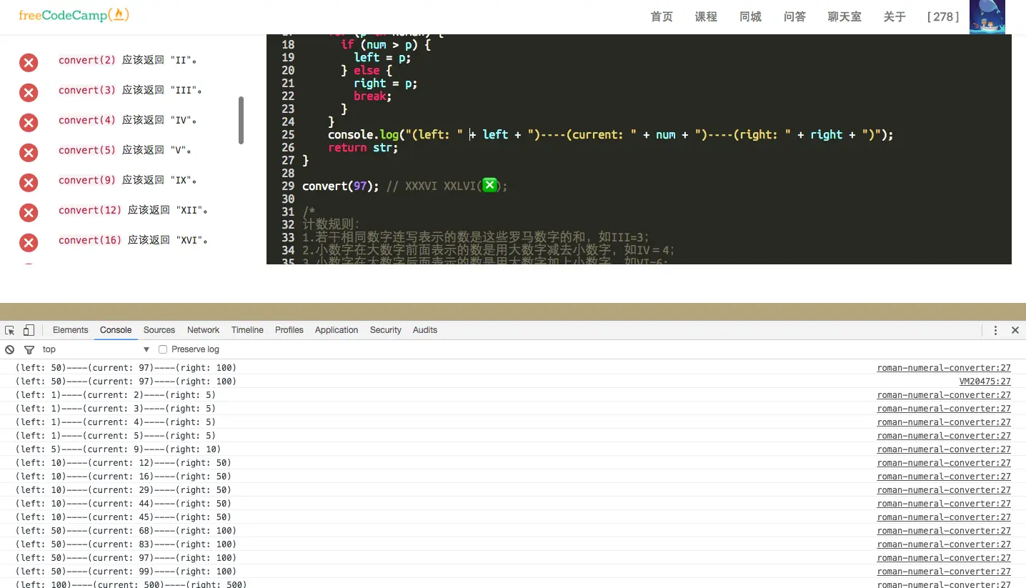Switch to the Elements tab
This screenshot has height=588, width=1026.
point(71,330)
